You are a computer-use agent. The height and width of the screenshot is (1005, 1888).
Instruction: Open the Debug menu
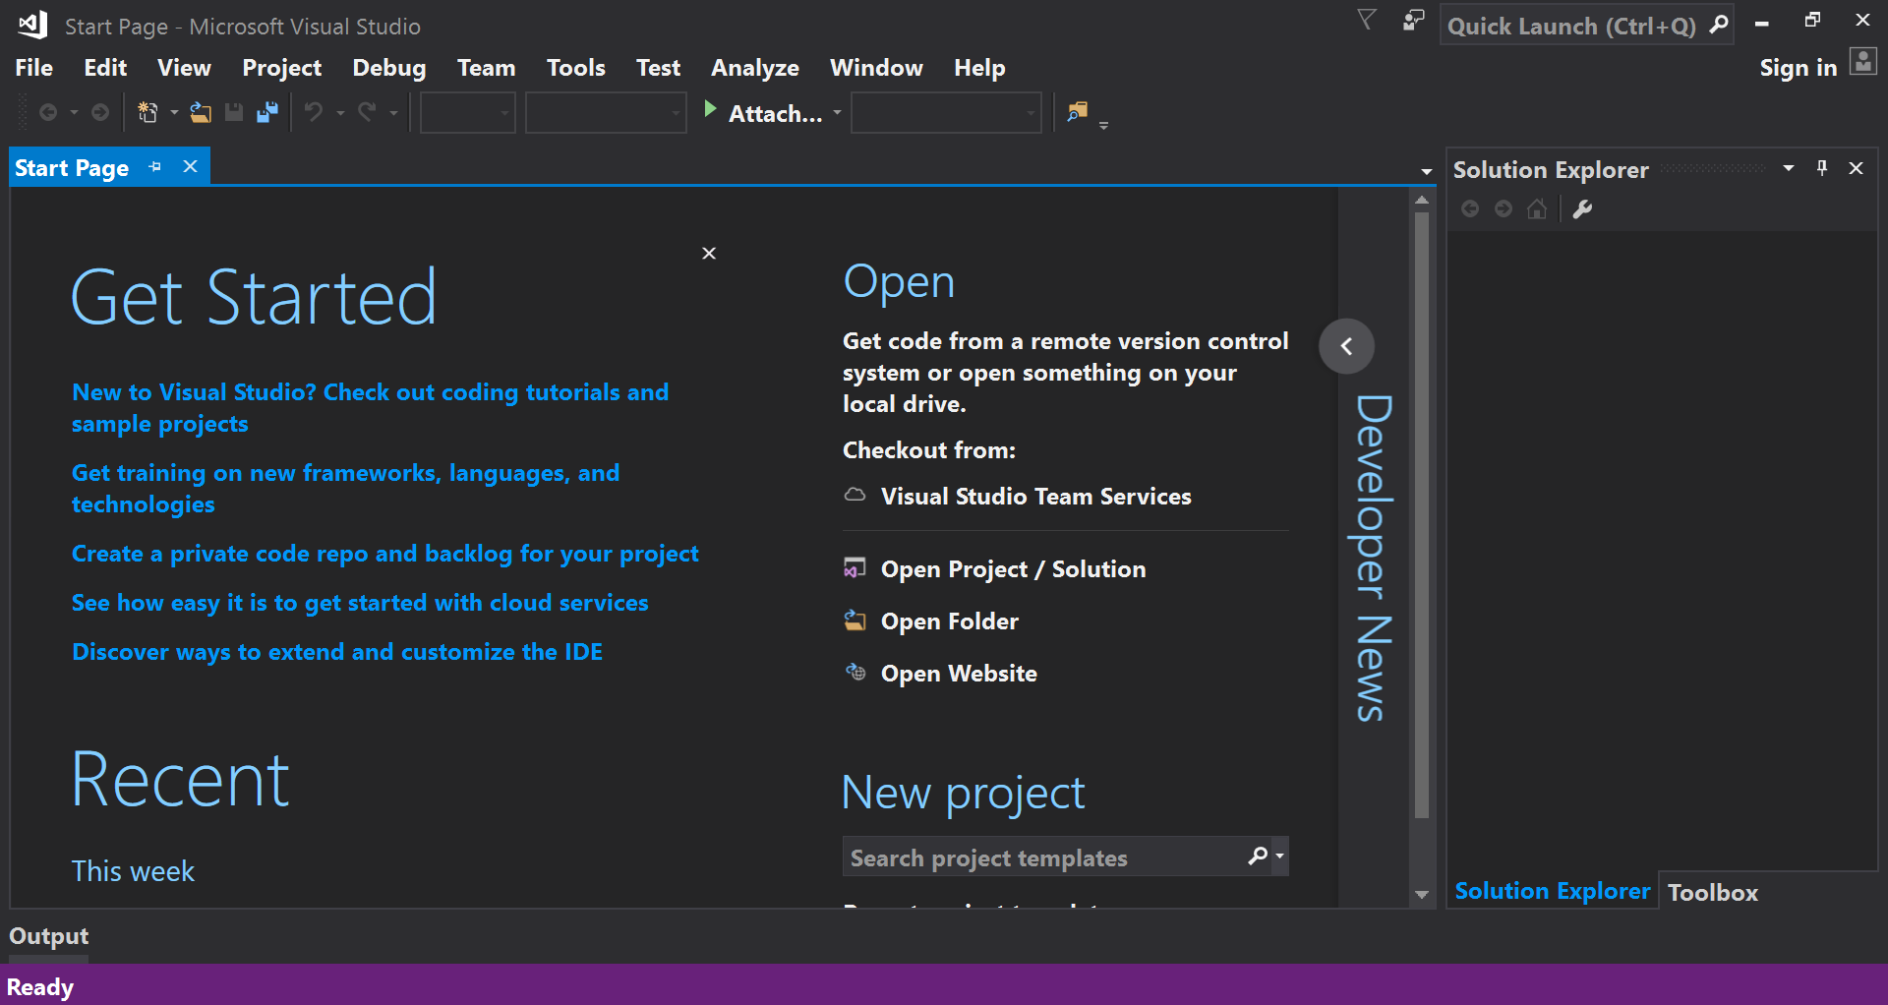(389, 68)
